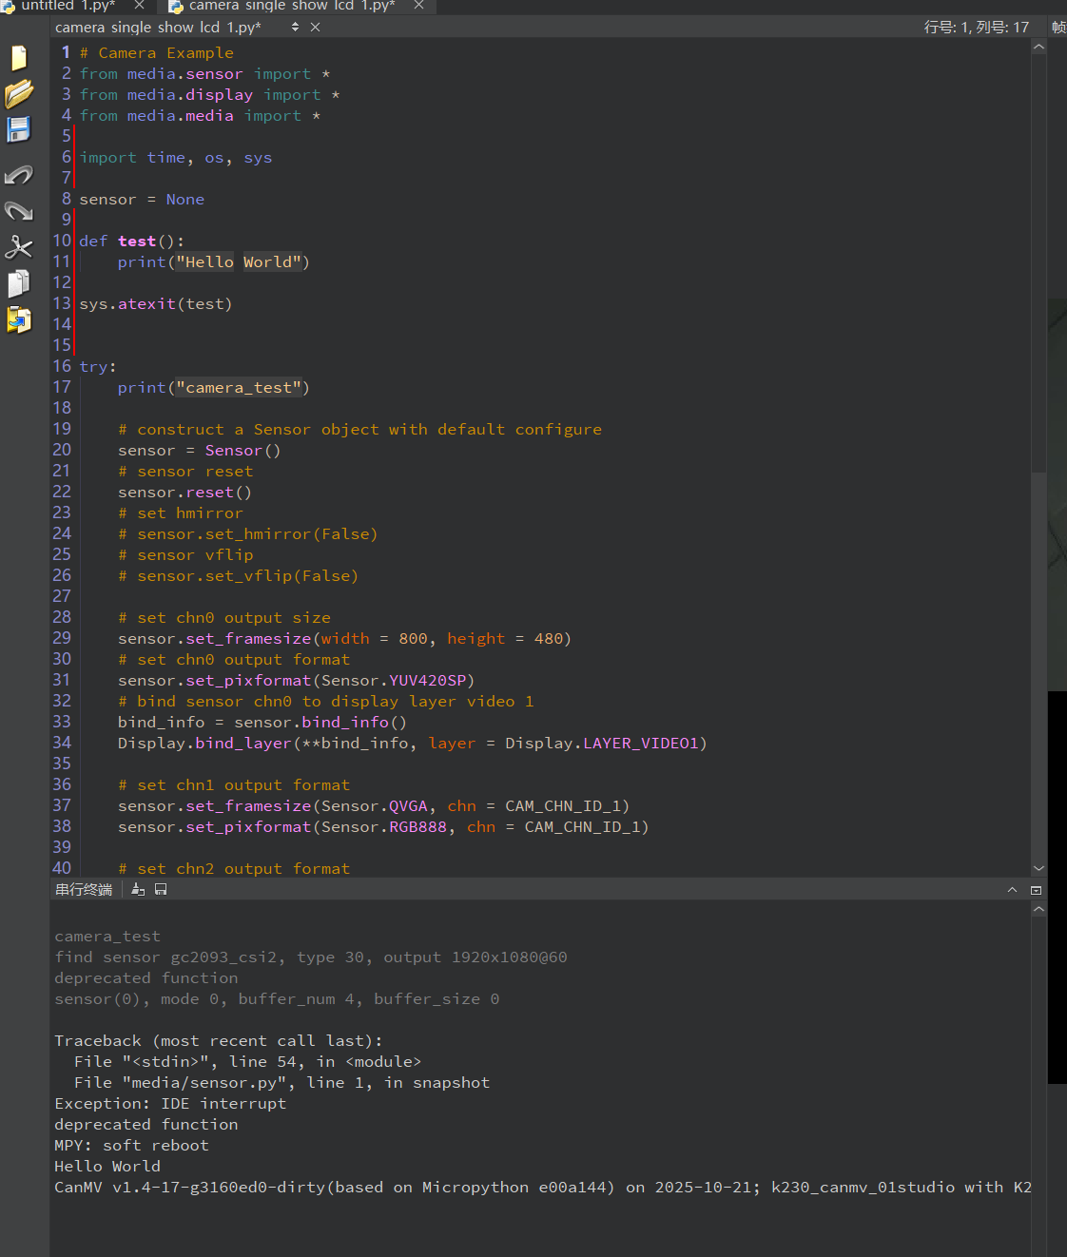Clear the serial terminal with broom icon
1067x1257 pixels.
[138, 890]
